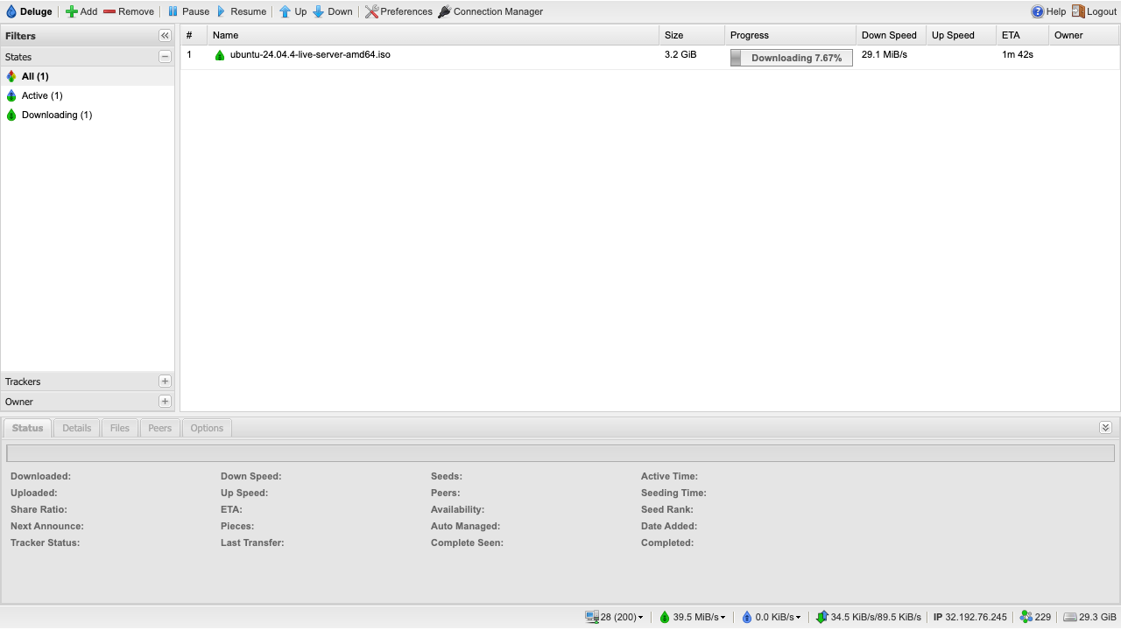This screenshot has height=630, width=1121.
Task: Sort by Progress column header
Action: (790, 35)
